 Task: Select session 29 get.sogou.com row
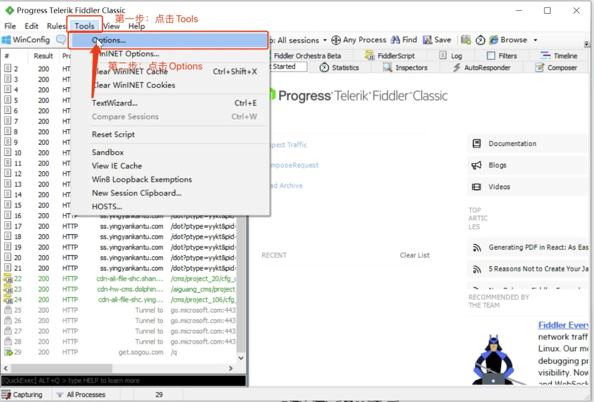pos(119,352)
